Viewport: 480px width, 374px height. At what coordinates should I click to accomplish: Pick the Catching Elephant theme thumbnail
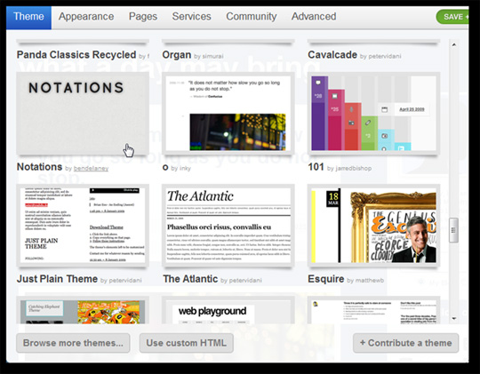tap(83, 310)
